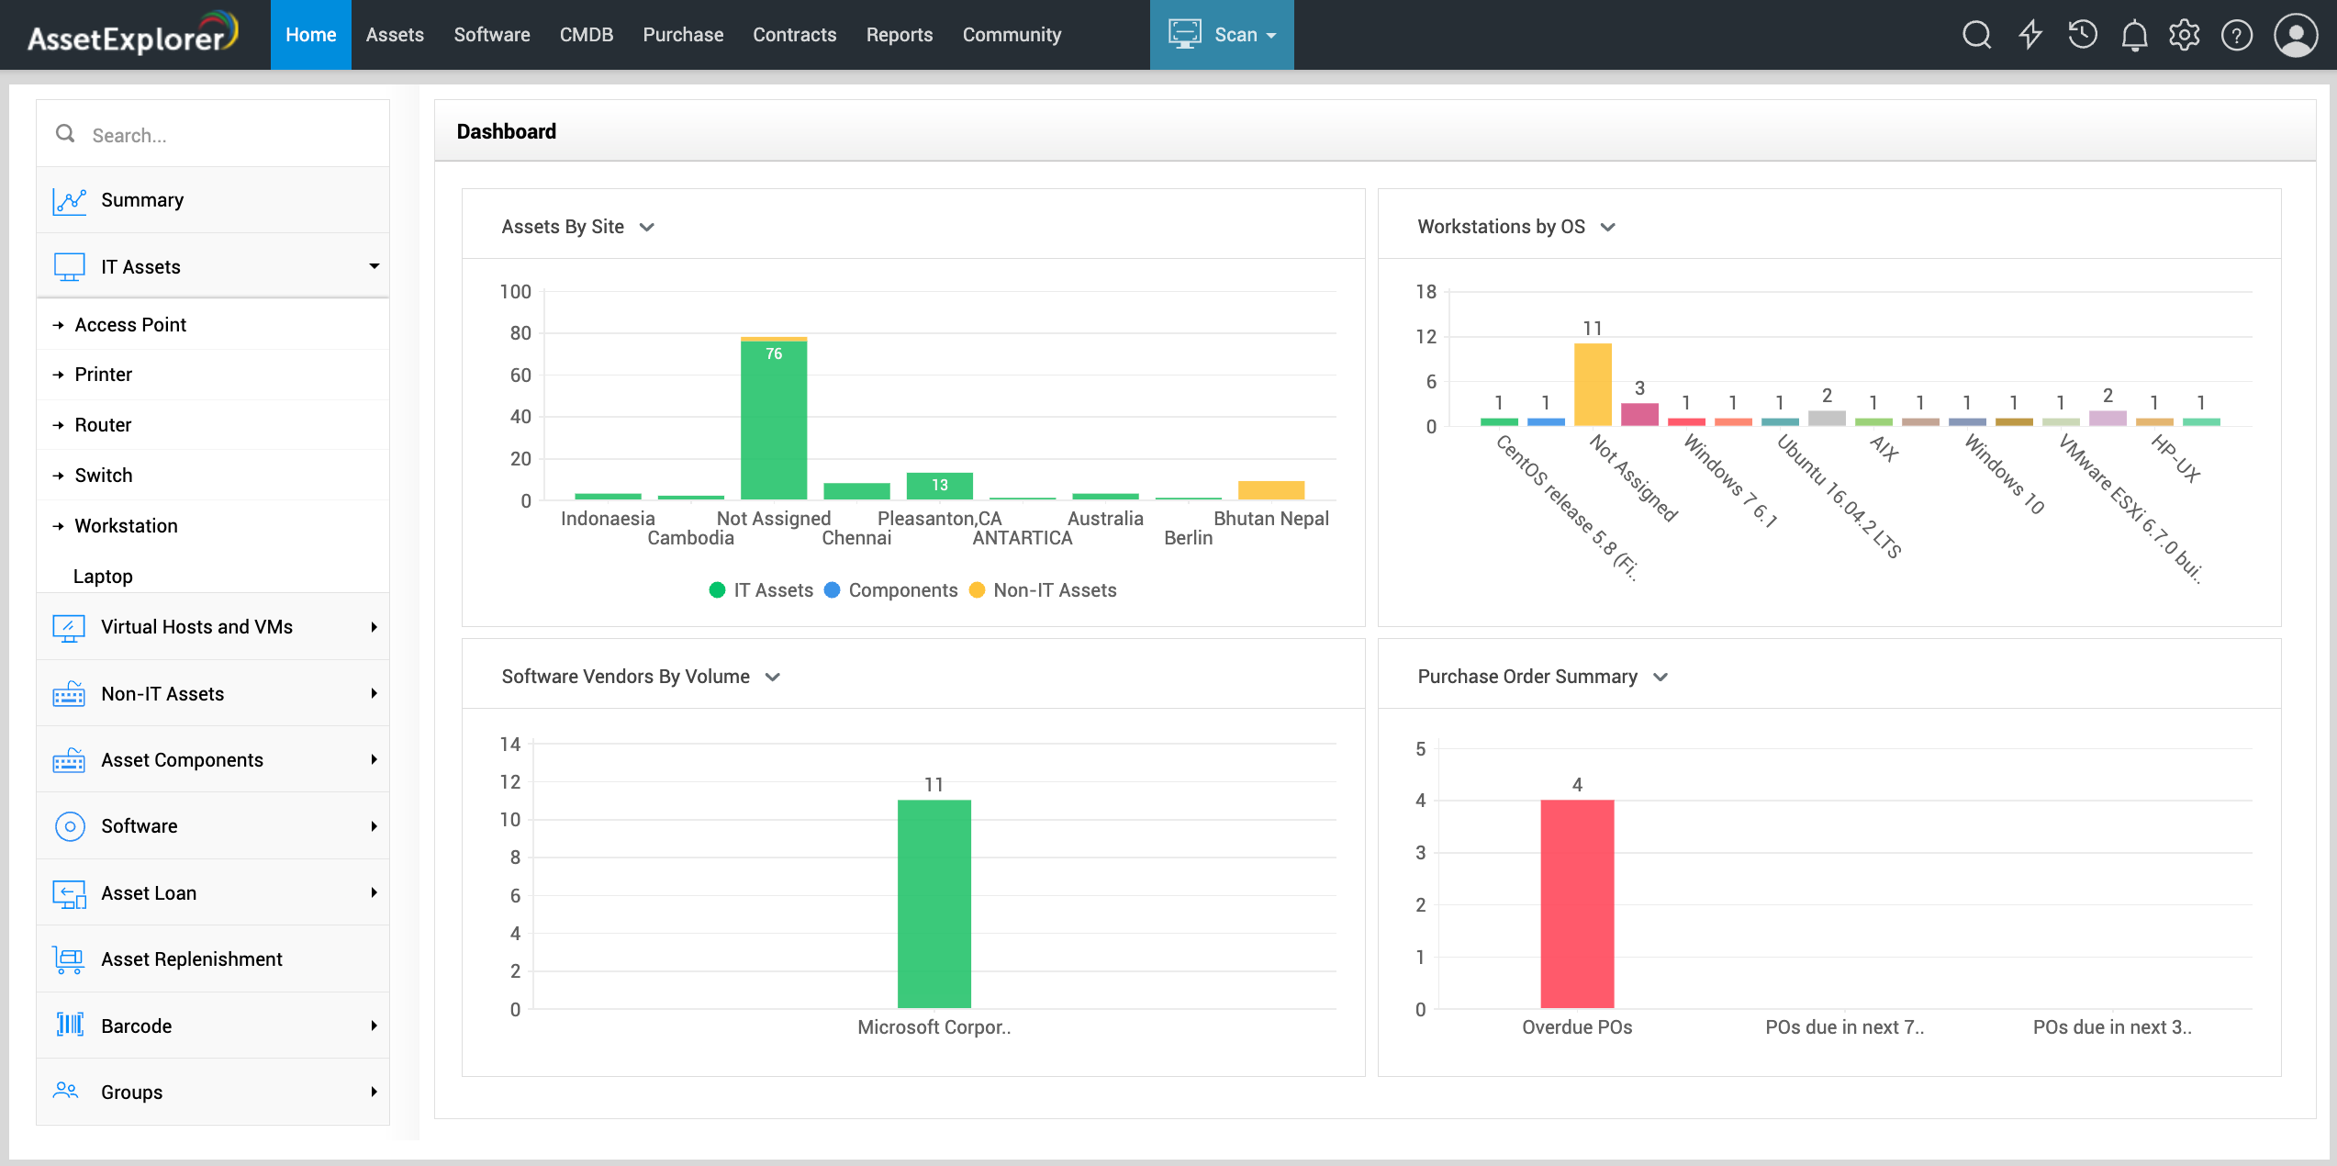Click the search magnifier icon in header
This screenshot has width=2337, height=1166.
pyautogui.click(x=1976, y=35)
